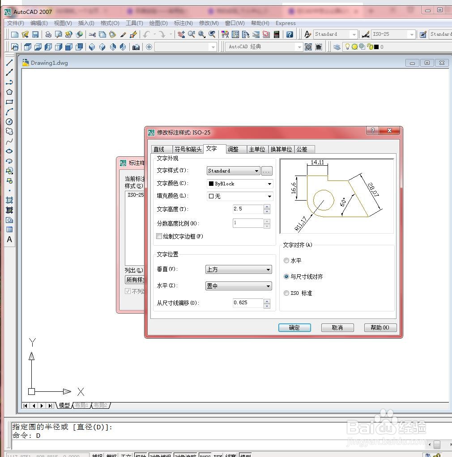Viewport: 452px width, 457px height.
Task: Select the Rectangle draw tool
Action: (9, 102)
